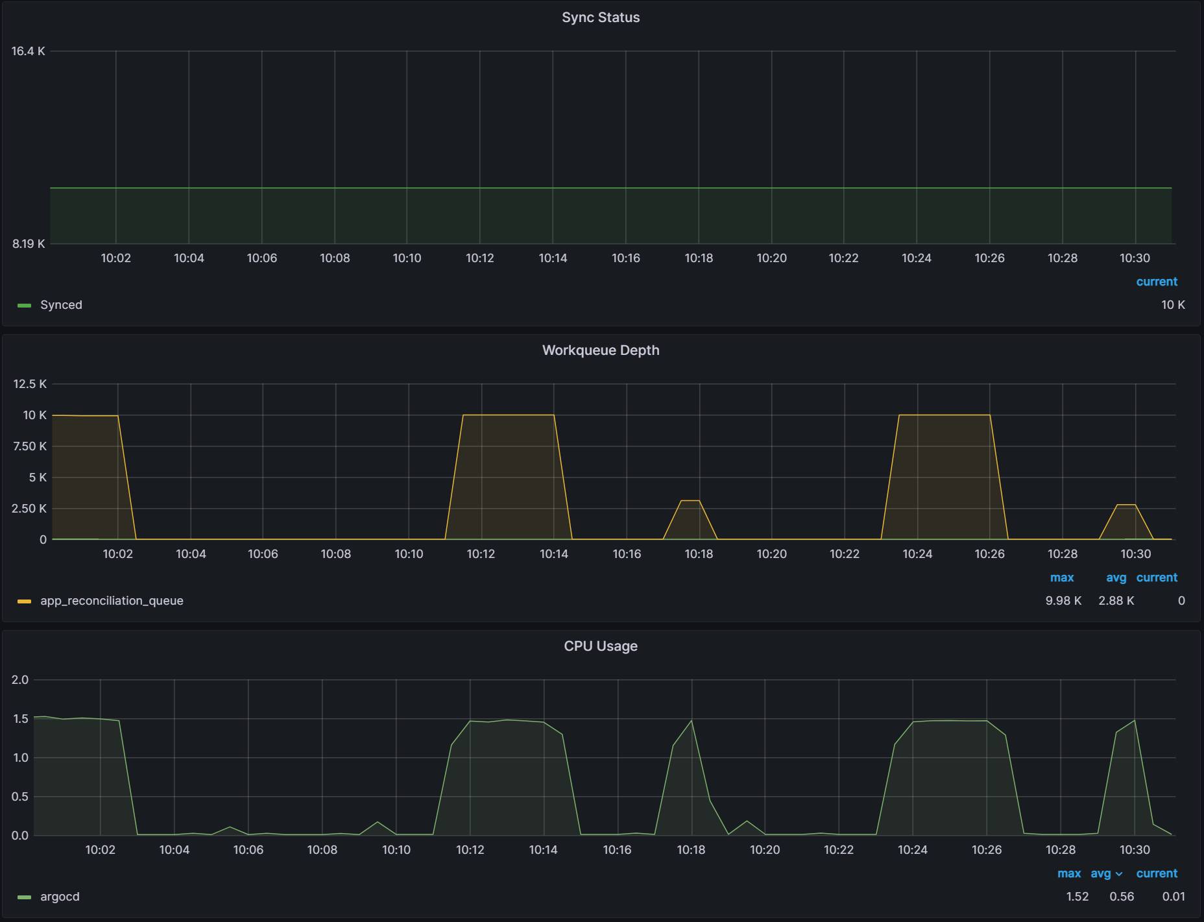Click current value 0 in Workqueue Depth legend
This screenshot has height=922, width=1204.
[x=1181, y=601]
